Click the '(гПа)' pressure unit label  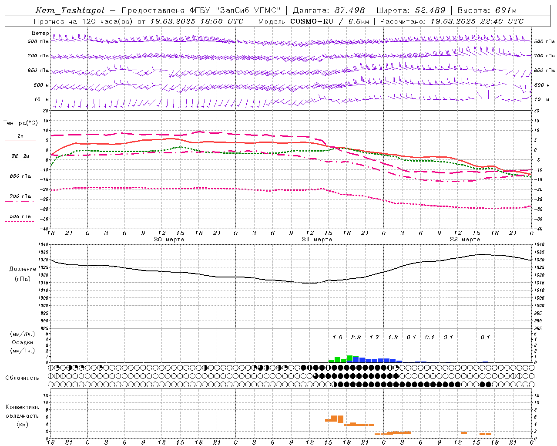click(x=23, y=279)
